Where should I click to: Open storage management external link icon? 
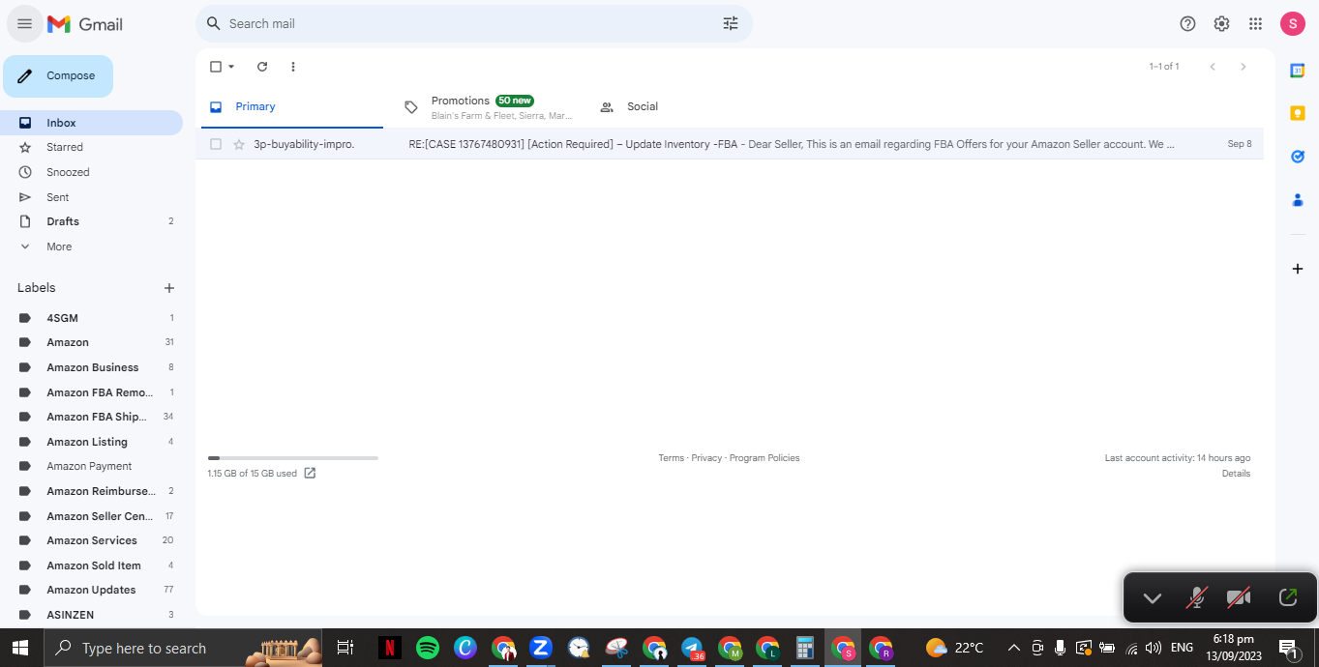(x=310, y=473)
